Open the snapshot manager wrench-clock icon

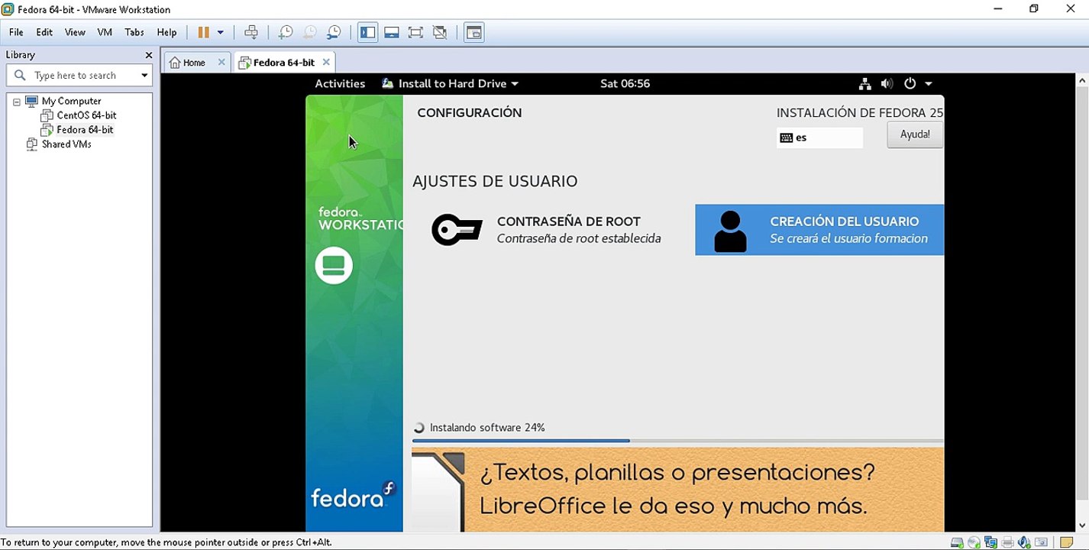pos(334,32)
